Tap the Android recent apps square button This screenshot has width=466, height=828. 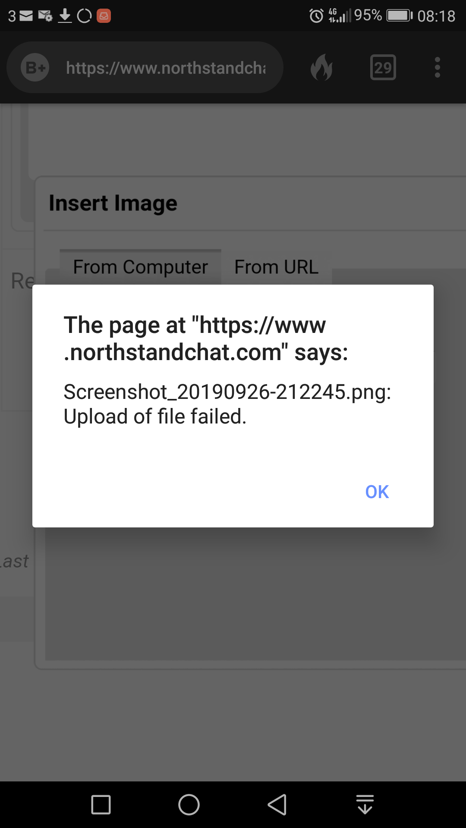tap(101, 805)
